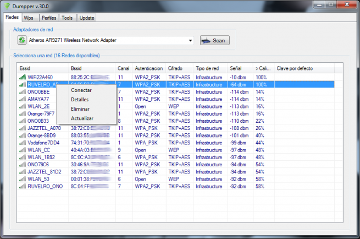Click the signal icon beside AMAYA77
360x239 pixels.
click(23, 99)
